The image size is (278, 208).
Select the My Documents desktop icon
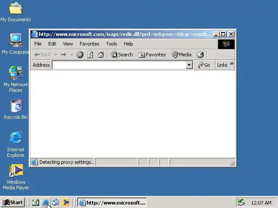coord(16,12)
